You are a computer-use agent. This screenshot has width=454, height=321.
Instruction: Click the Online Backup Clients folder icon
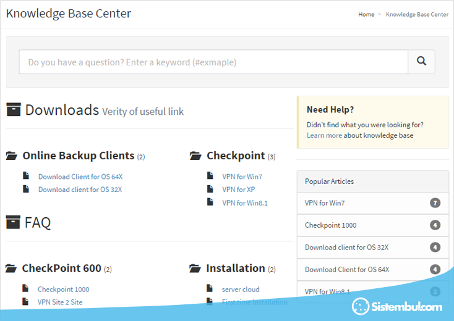tap(12, 156)
